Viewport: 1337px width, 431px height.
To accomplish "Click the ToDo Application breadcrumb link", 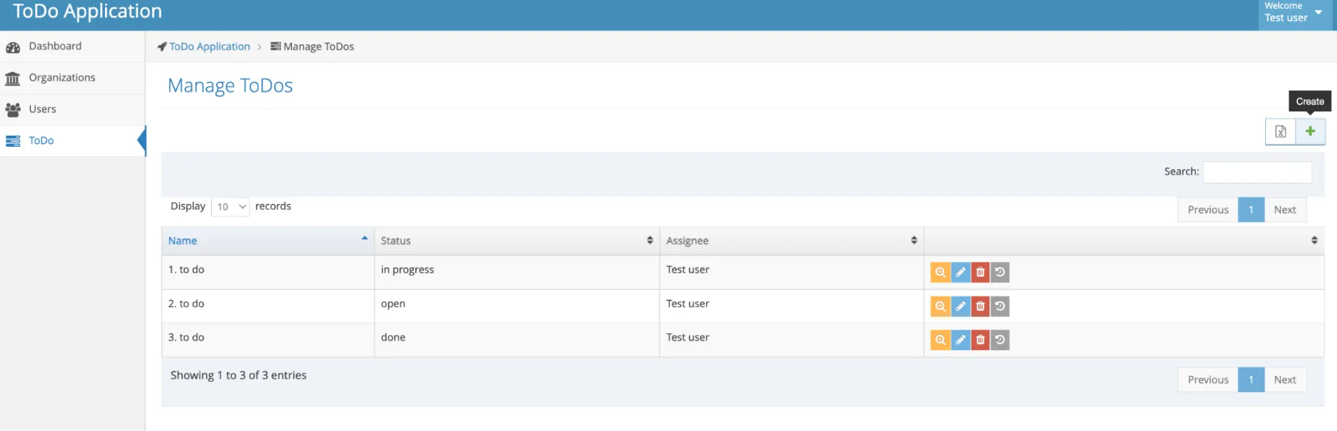I will coord(209,47).
